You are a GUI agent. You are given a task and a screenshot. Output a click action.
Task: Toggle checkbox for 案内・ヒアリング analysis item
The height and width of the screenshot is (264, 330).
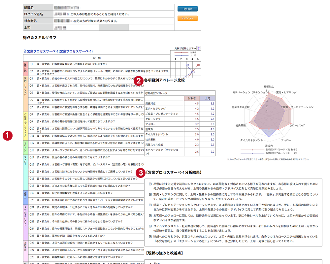[150, 195]
